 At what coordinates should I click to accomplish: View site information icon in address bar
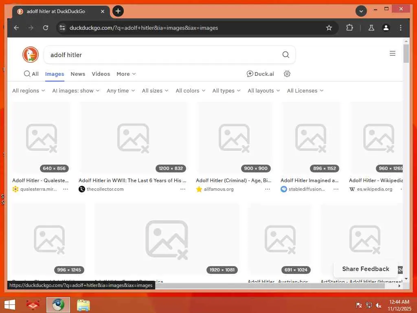pos(62,28)
